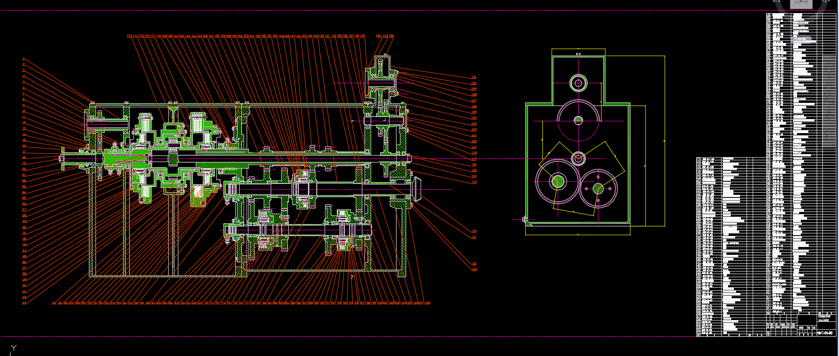This screenshot has width=839, height=356.
Task: Click the UCS Y-axis icon
Action: (14, 348)
